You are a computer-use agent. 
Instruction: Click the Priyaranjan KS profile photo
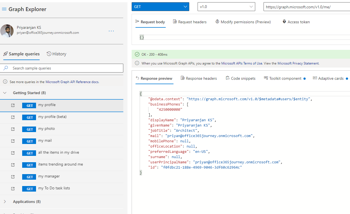7,31
